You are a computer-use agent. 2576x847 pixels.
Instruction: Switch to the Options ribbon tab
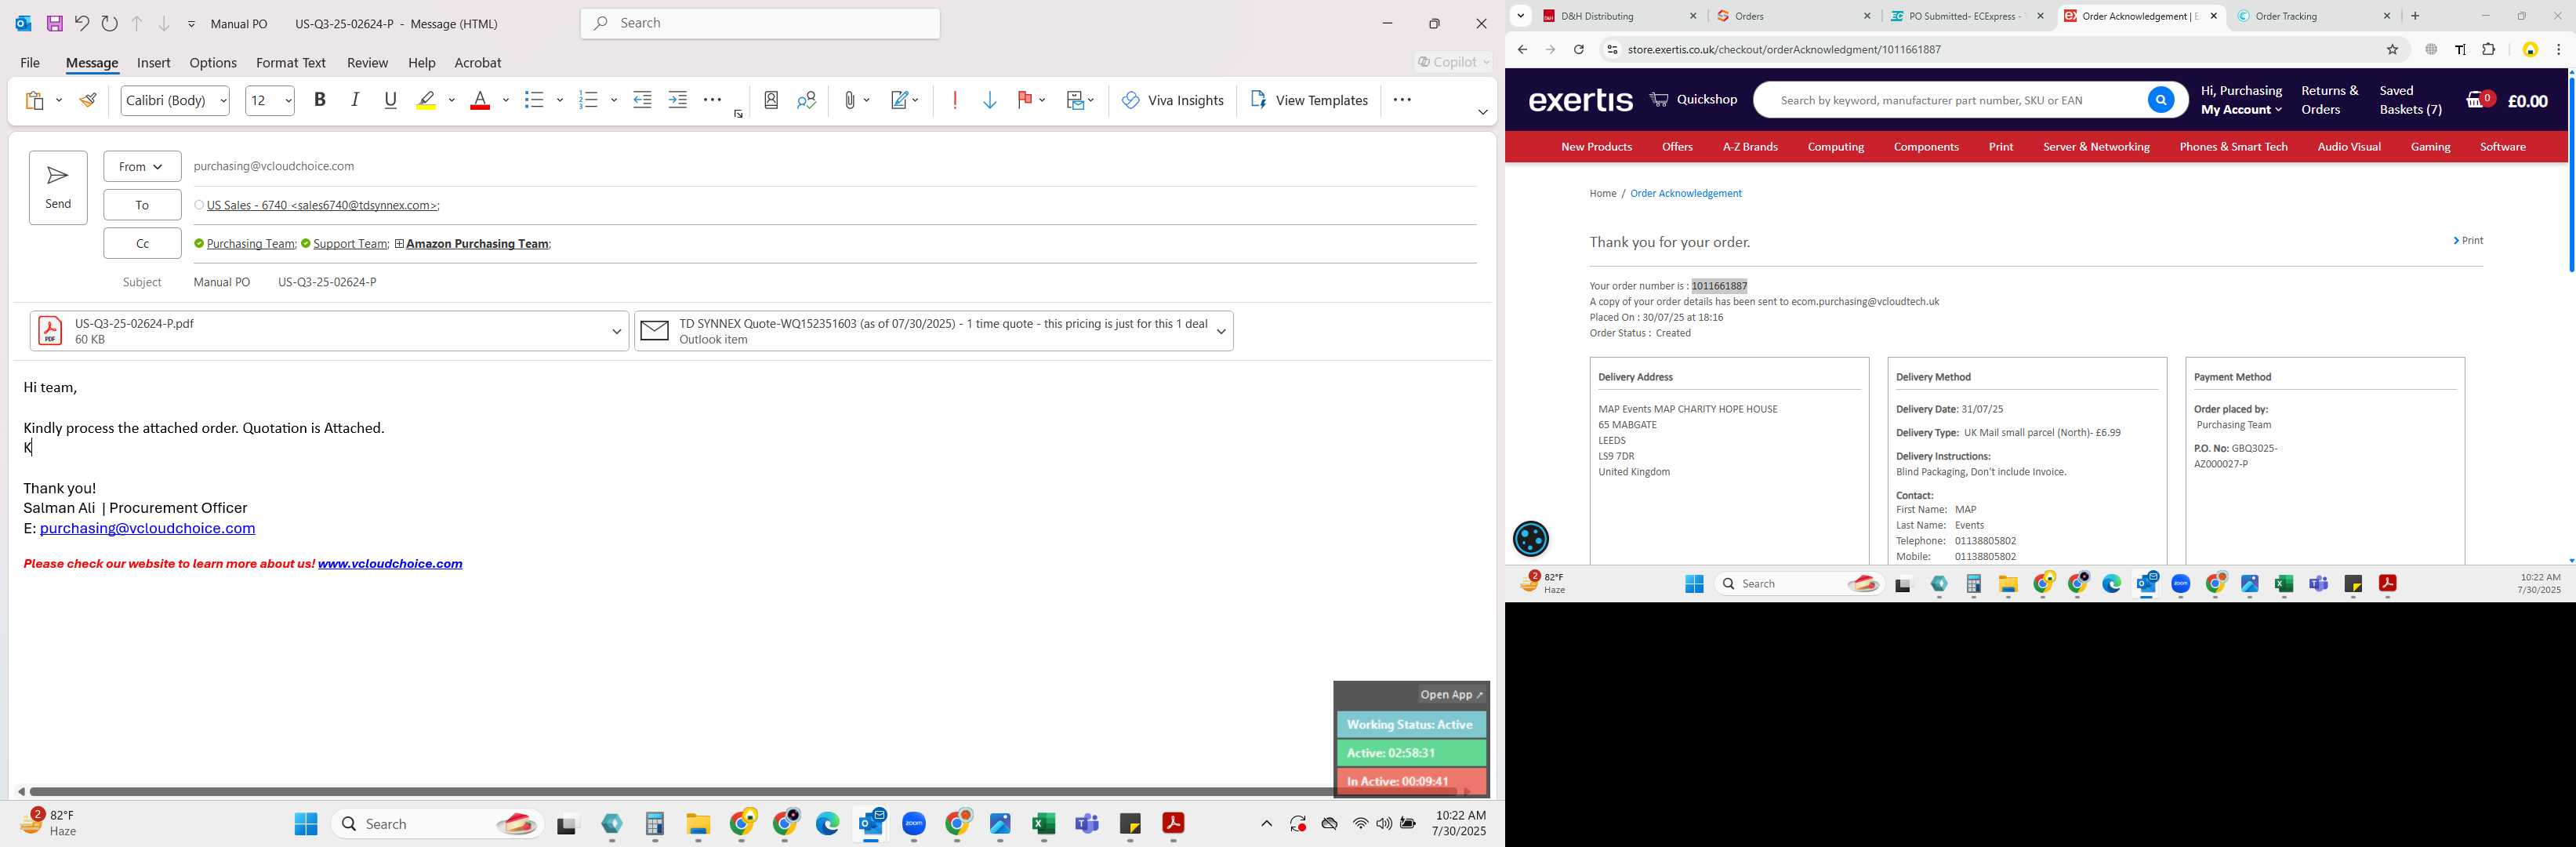(213, 63)
